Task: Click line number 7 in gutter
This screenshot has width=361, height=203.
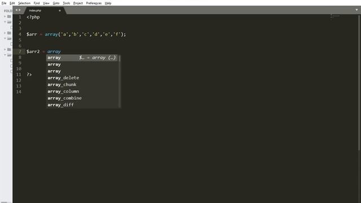Action: coord(20,51)
